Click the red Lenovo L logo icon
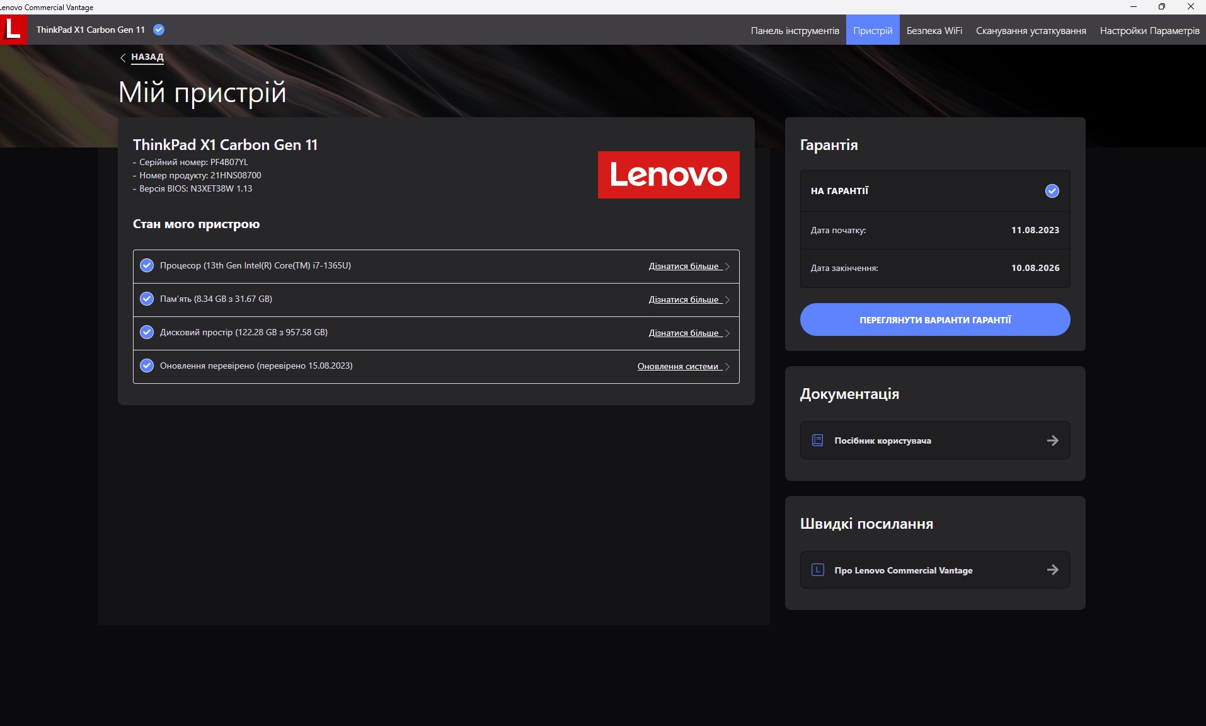Image resolution: width=1206 pixels, height=726 pixels. coord(13,30)
